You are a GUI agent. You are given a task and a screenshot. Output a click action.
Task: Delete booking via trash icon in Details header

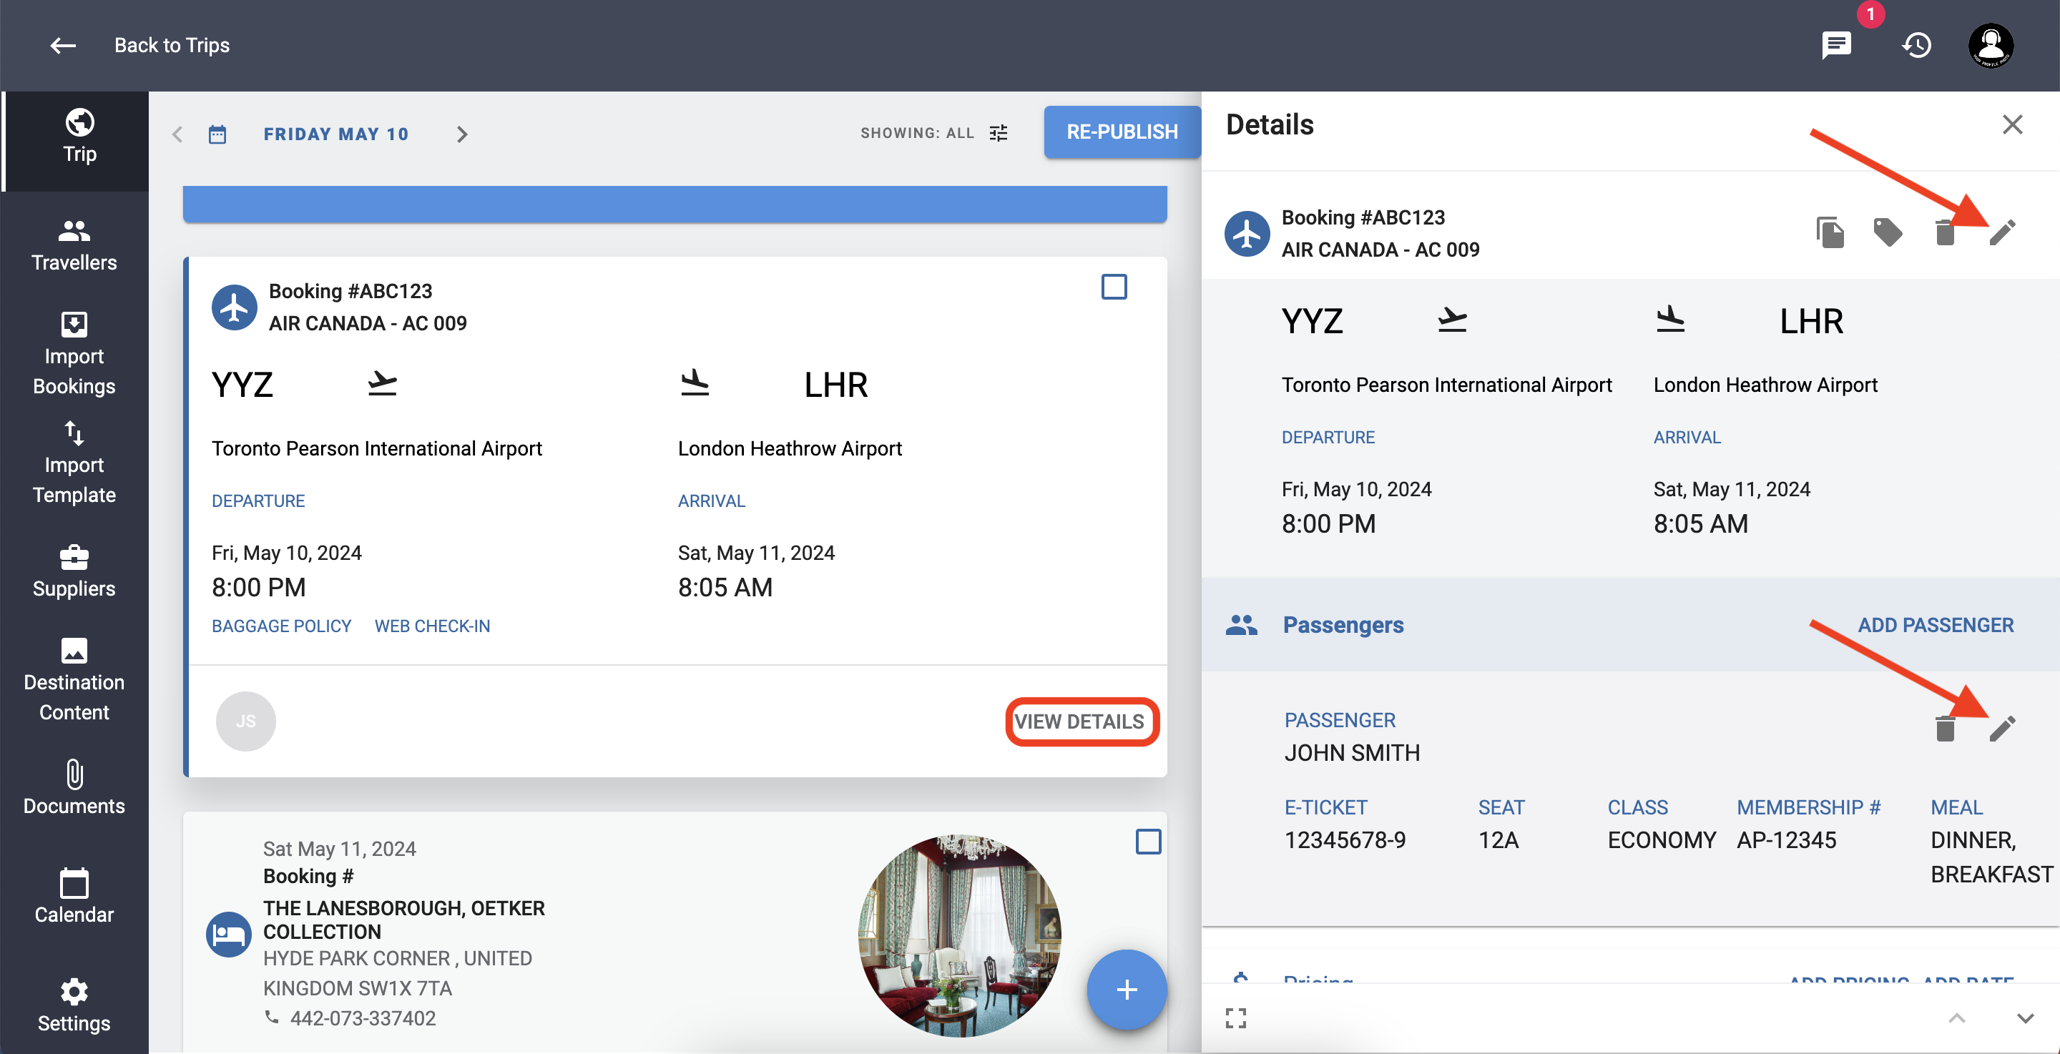click(x=1945, y=232)
